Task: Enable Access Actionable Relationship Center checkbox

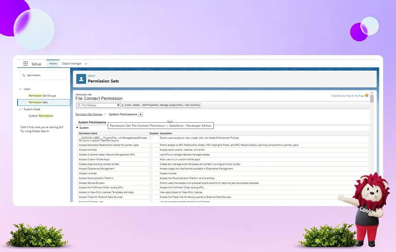Action: coord(151,145)
